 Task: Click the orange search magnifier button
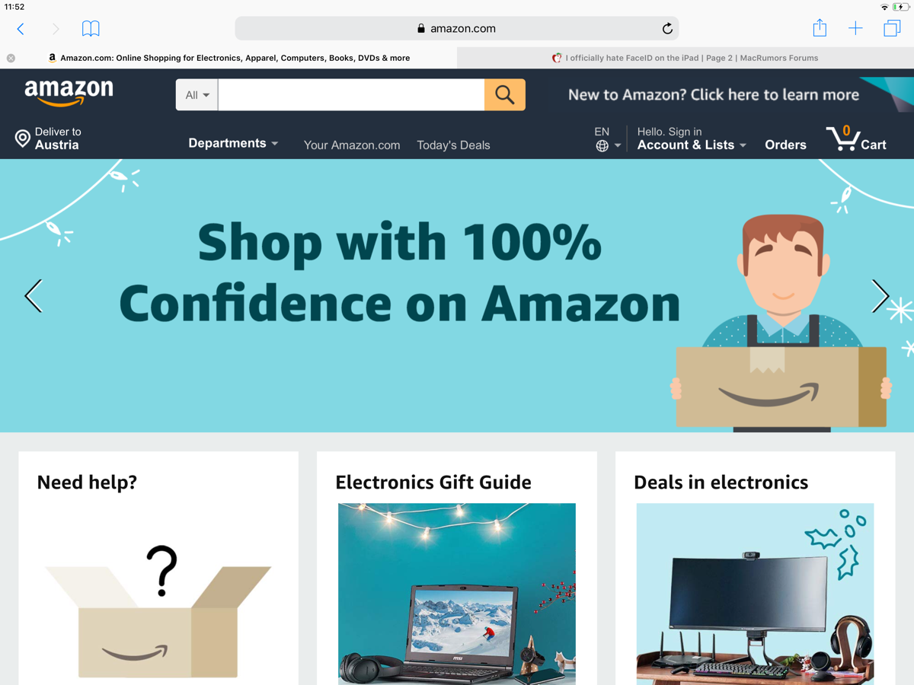(x=504, y=95)
